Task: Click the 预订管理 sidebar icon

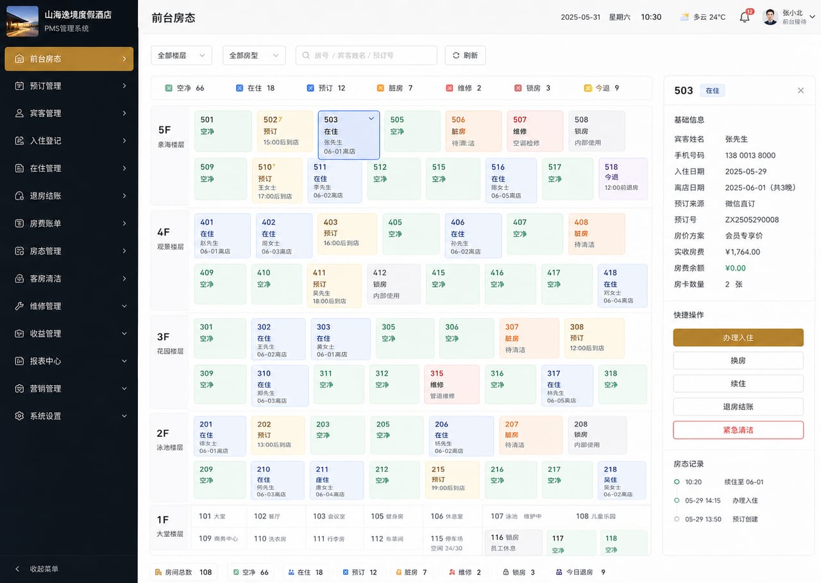Action: pos(19,86)
